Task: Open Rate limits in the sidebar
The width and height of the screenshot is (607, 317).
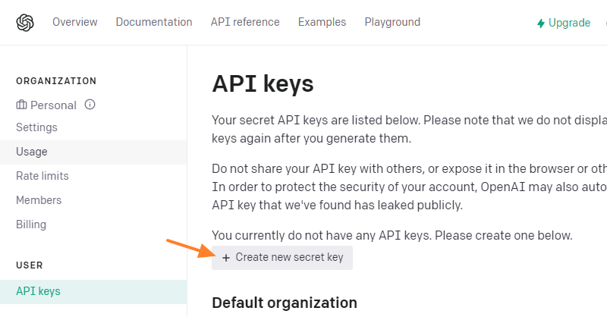Action: tap(42, 176)
